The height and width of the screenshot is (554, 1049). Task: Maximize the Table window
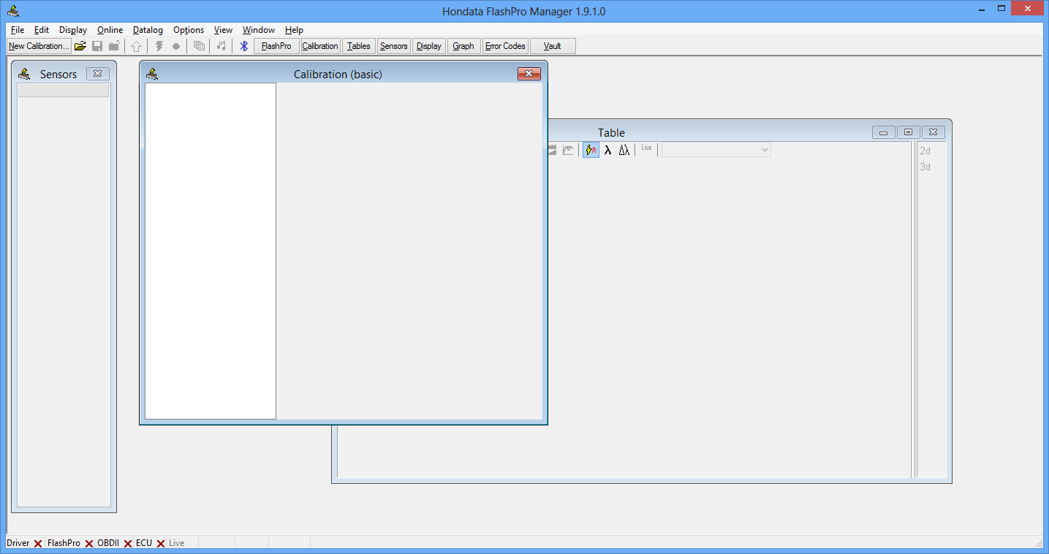pos(908,132)
